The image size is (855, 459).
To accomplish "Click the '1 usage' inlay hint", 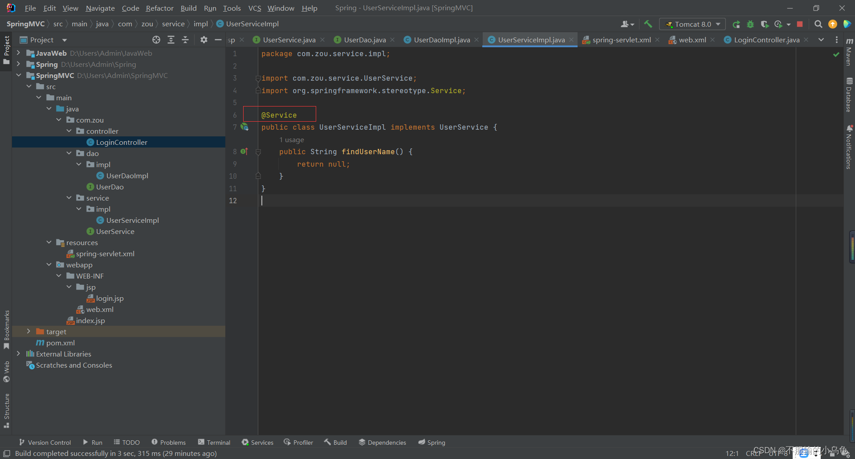I will (291, 140).
